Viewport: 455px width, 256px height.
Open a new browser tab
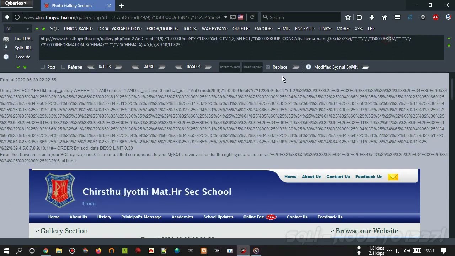[122, 6]
